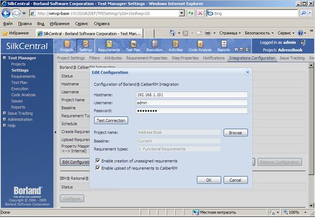Open Issues in the left navigation
315x218 pixels.
click(17, 101)
